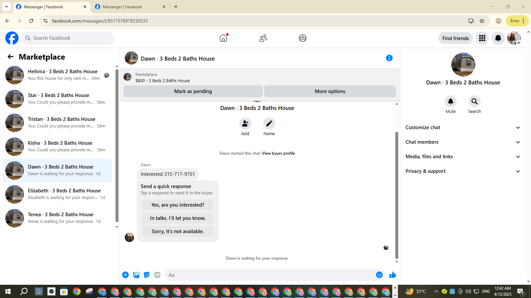Send quick reply "Sorry, it's not available."
531x298 pixels.
[x=178, y=231]
